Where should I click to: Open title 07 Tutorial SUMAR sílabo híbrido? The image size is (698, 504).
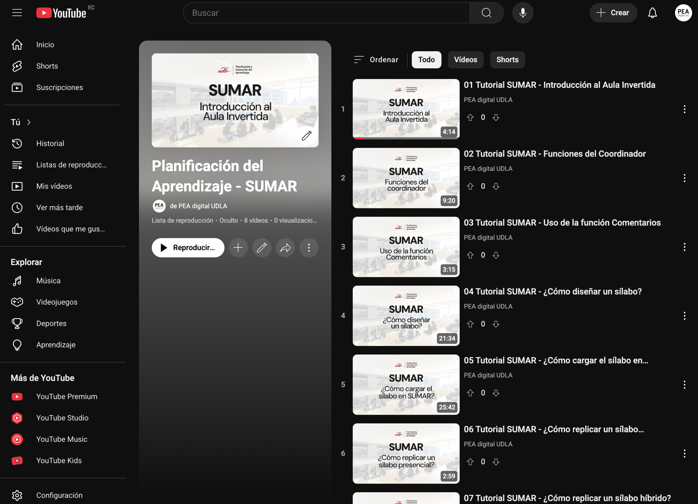pyautogui.click(x=567, y=498)
